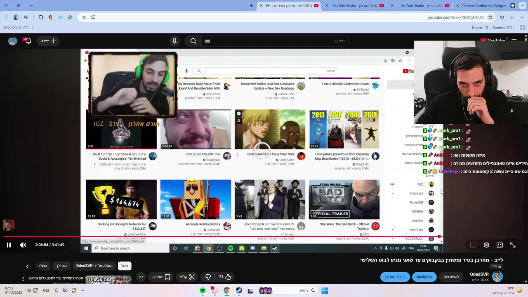Open the create '+ יצירה' button
The width and height of the screenshot is (528, 297).
(48, 41)
